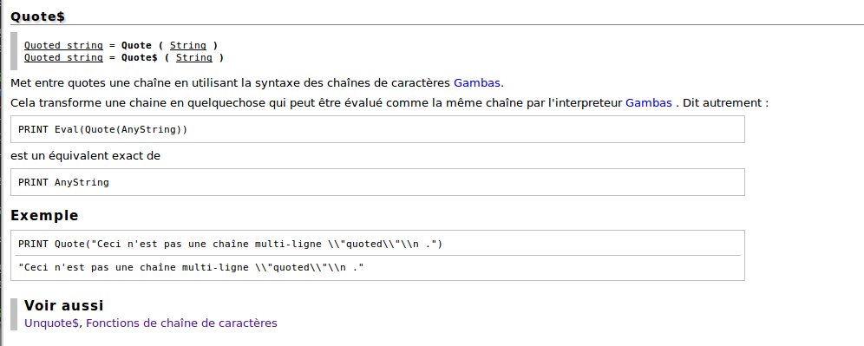Click the bold Quote keyword in first syntax line
Viewport: 864px width, 346px height.
(x=136, y=45)
